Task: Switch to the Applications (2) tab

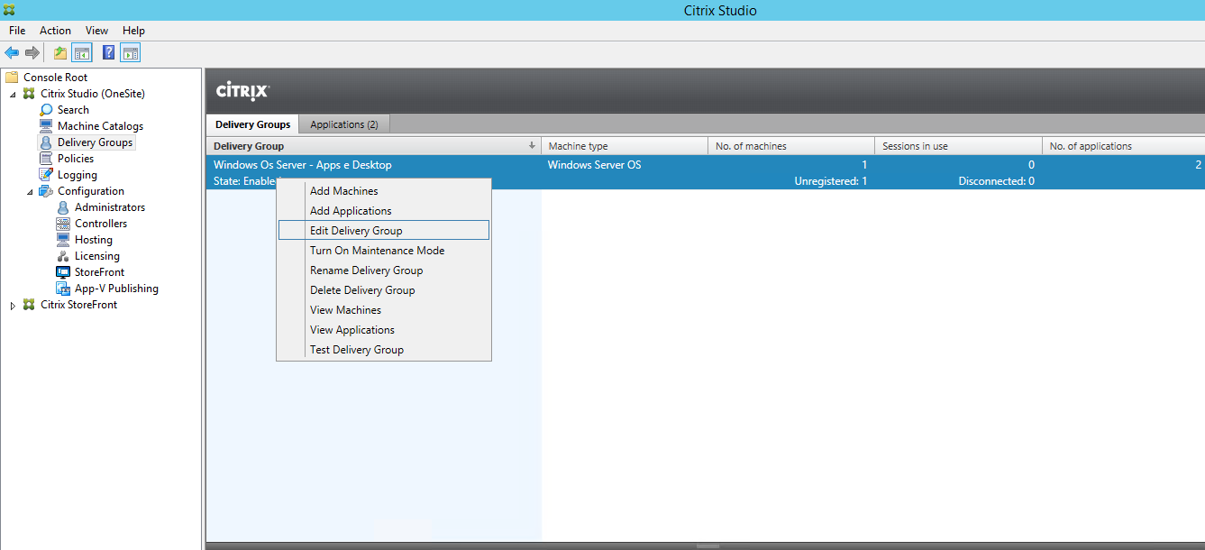Action: (x=343, y=124)
